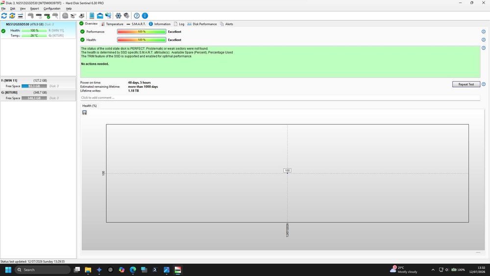Click the F: drive free space bar
Image resolution: width=490 pixels, height=276 pixels.
click(x=34, y=86)
